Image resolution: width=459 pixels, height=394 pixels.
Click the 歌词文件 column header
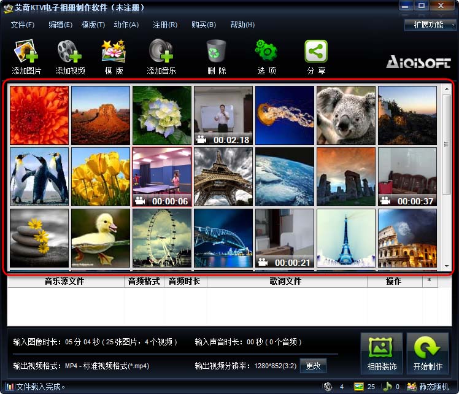point(285,282)
